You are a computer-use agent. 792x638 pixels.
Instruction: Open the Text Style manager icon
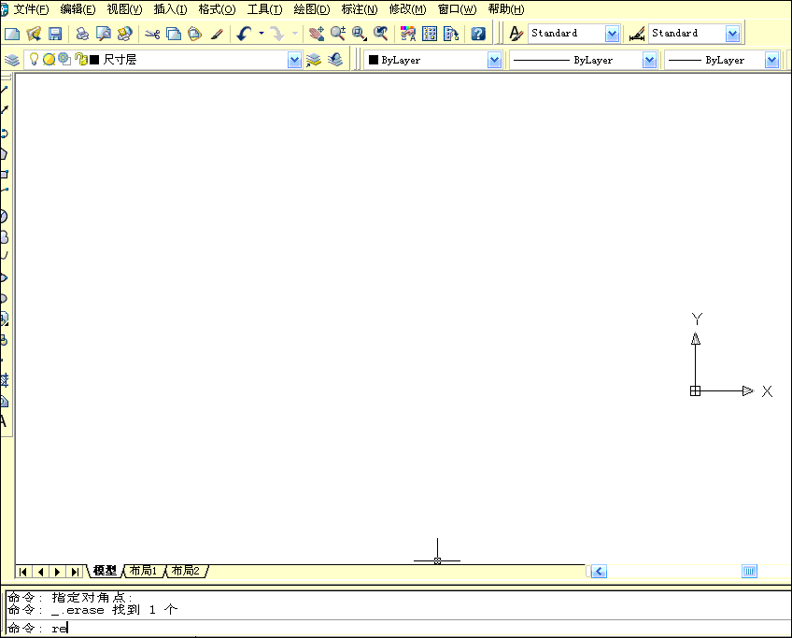[516, 34]
